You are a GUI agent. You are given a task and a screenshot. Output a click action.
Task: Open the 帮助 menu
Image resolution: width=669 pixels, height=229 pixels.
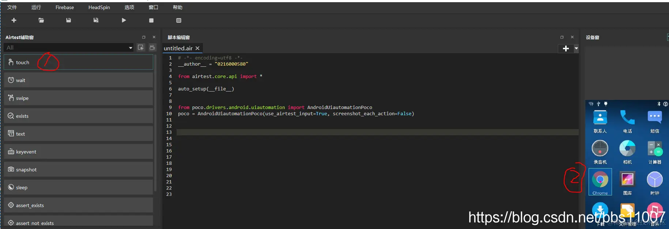coord(177,7)
